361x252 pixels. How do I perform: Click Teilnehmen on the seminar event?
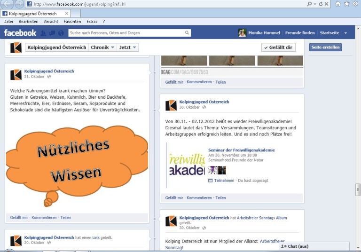coord(224,180)
